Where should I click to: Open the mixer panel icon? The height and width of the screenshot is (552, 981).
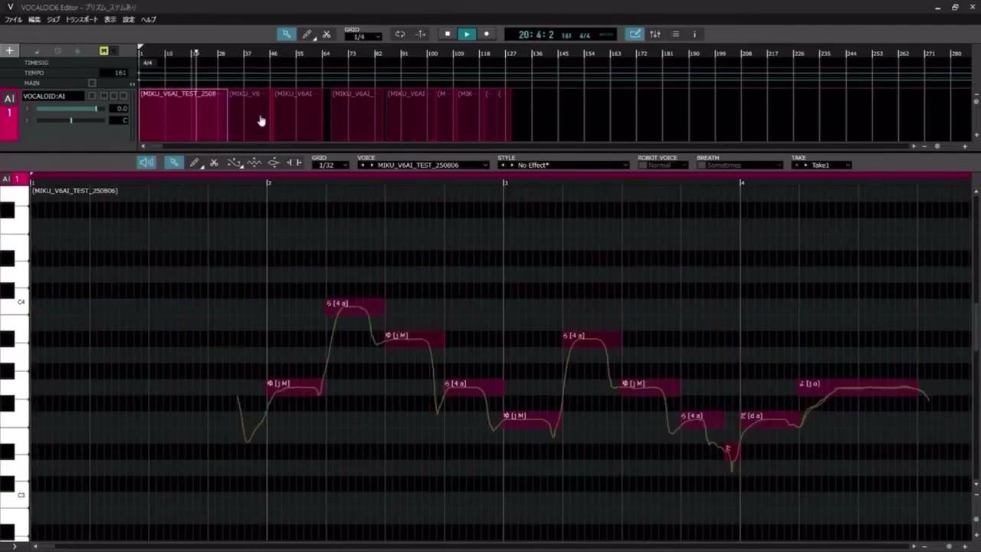tap(655, 34)
